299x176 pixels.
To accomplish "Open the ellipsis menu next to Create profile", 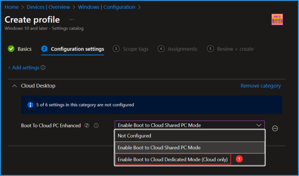I will [x=72, y=20].
